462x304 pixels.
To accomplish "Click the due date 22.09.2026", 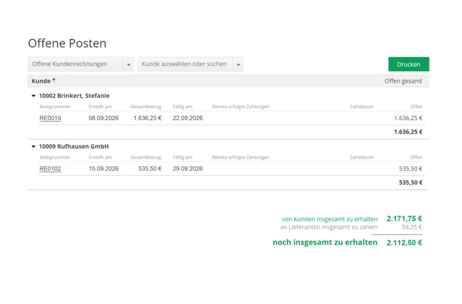I will tap(187, 118).
